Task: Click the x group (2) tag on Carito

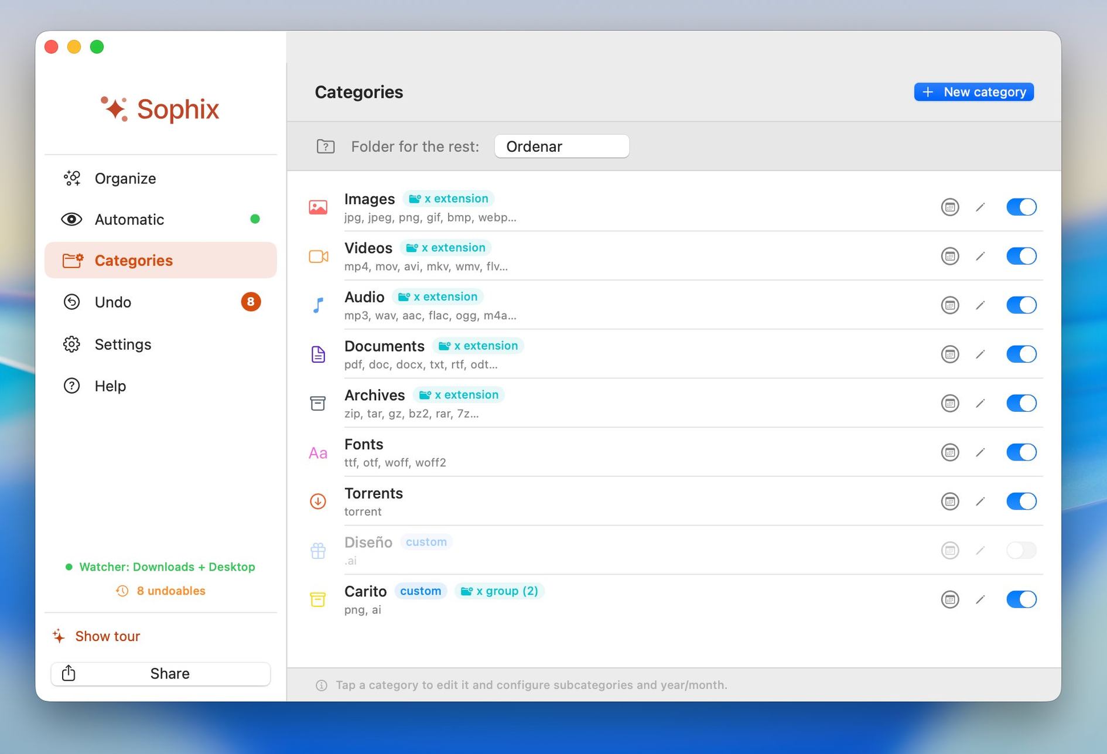Action: (x=500, y=591)
